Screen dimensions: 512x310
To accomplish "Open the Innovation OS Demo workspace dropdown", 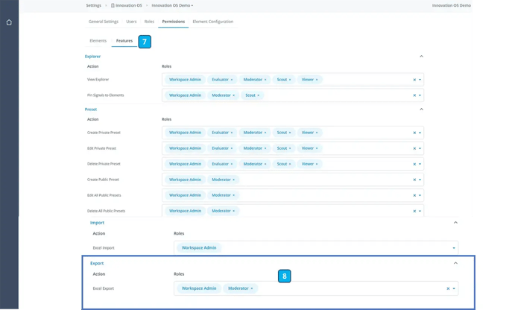I will click(172, 5).
